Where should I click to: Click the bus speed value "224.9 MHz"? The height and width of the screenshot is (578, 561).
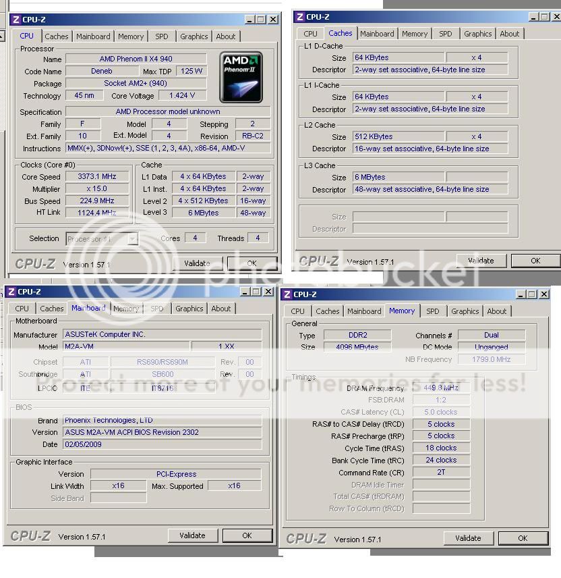tap(97, 201)
